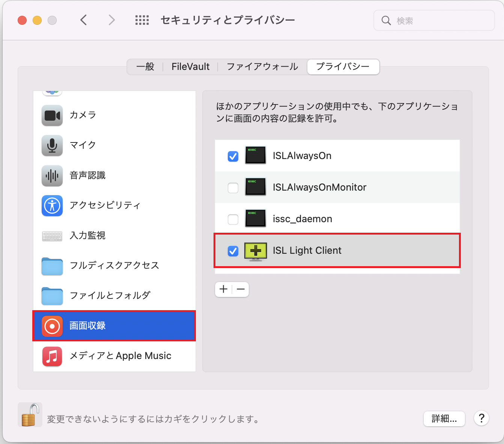Image resolution: width=504 pixels, height=444 pixels.
Task: Open help with the question mark button
Action: click(481, 418)
